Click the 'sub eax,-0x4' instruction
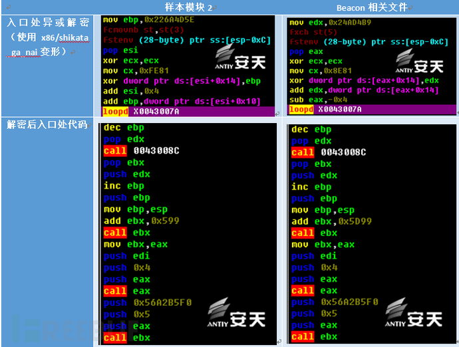 [318, 100]
